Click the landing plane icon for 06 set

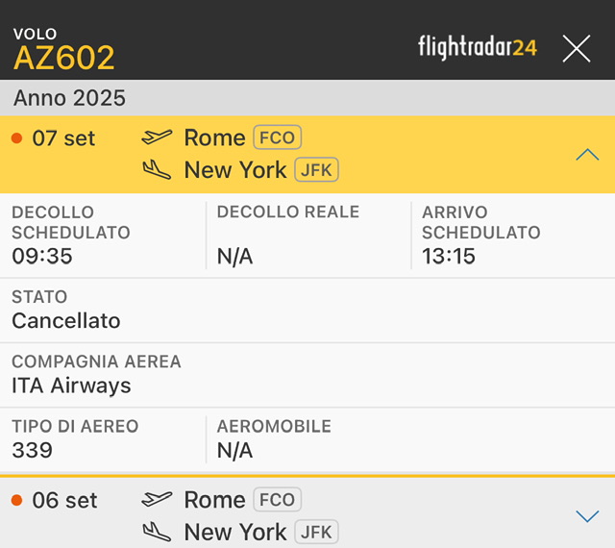pos(157,532)
